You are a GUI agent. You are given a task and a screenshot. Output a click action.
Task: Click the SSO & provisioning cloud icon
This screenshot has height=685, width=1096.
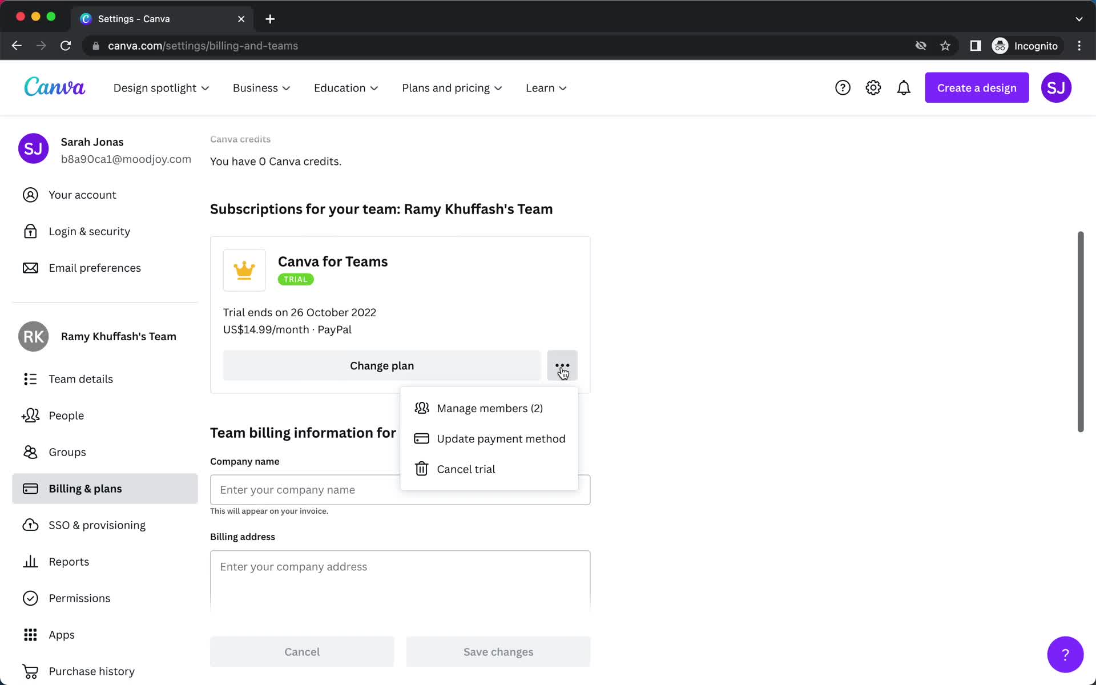pyautogui.click(x=30, y=525)
